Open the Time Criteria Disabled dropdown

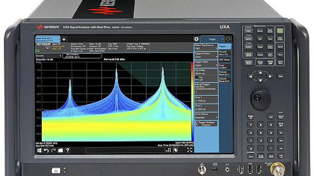[206, 117]
